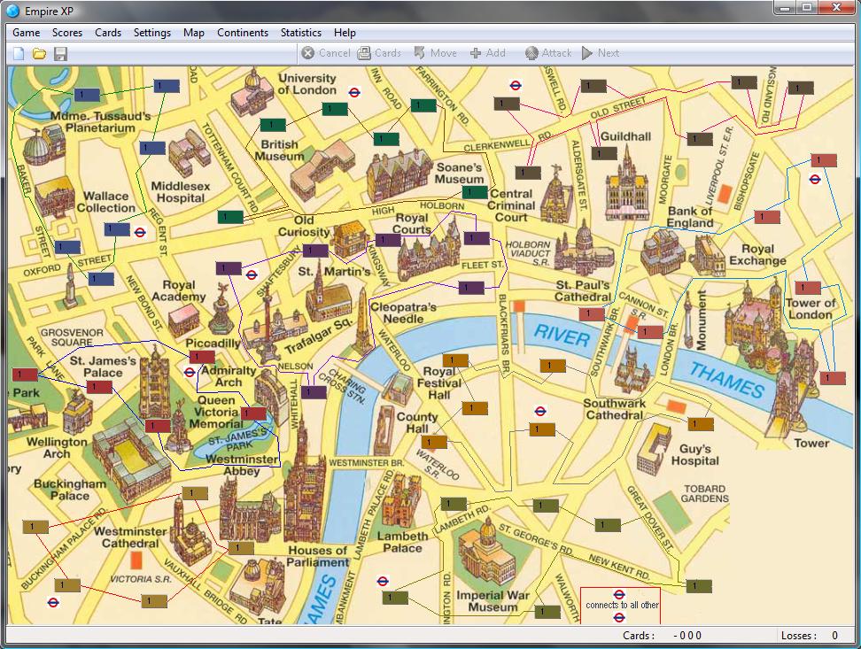Select red territory beside Piccadilly label

tap(202, 357)
